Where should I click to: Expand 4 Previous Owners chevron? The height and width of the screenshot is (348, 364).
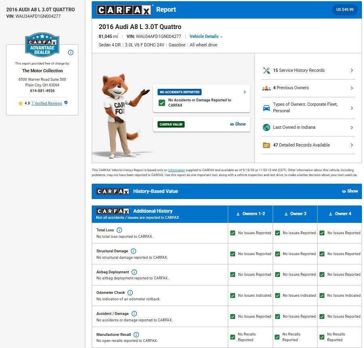point(352,88)
